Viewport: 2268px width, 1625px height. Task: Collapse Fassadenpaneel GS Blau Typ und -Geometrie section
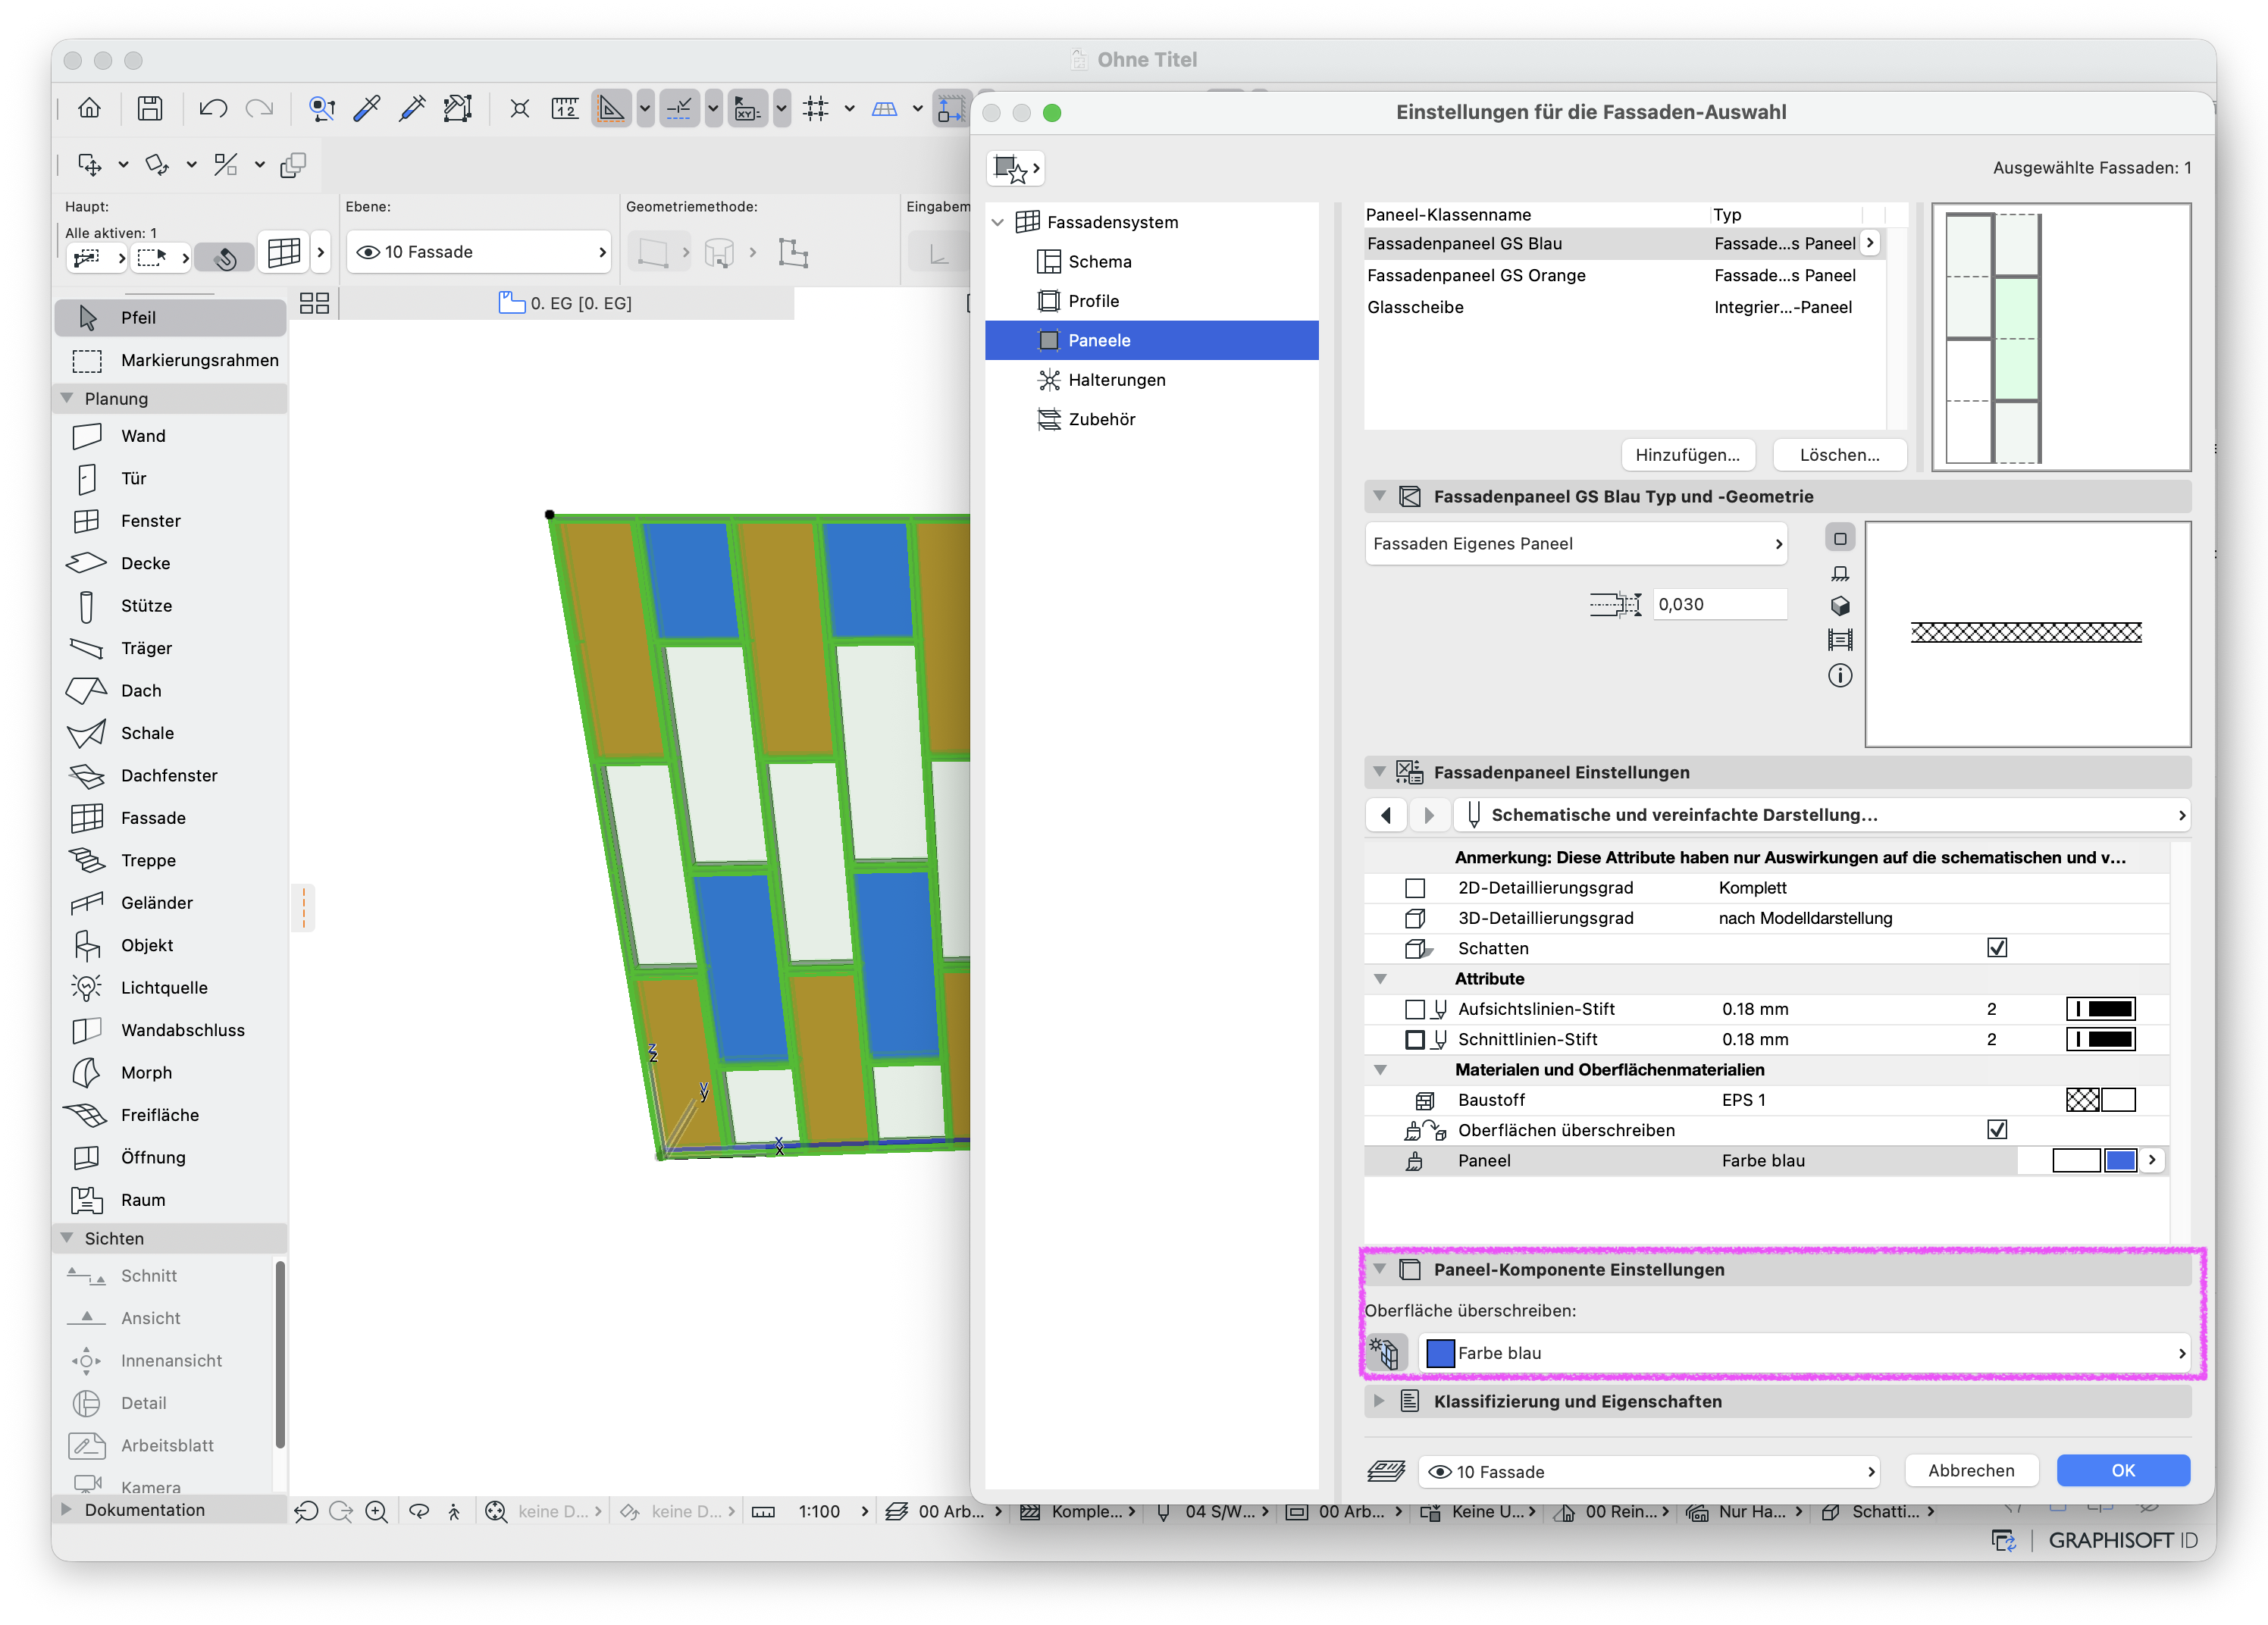1380,496
